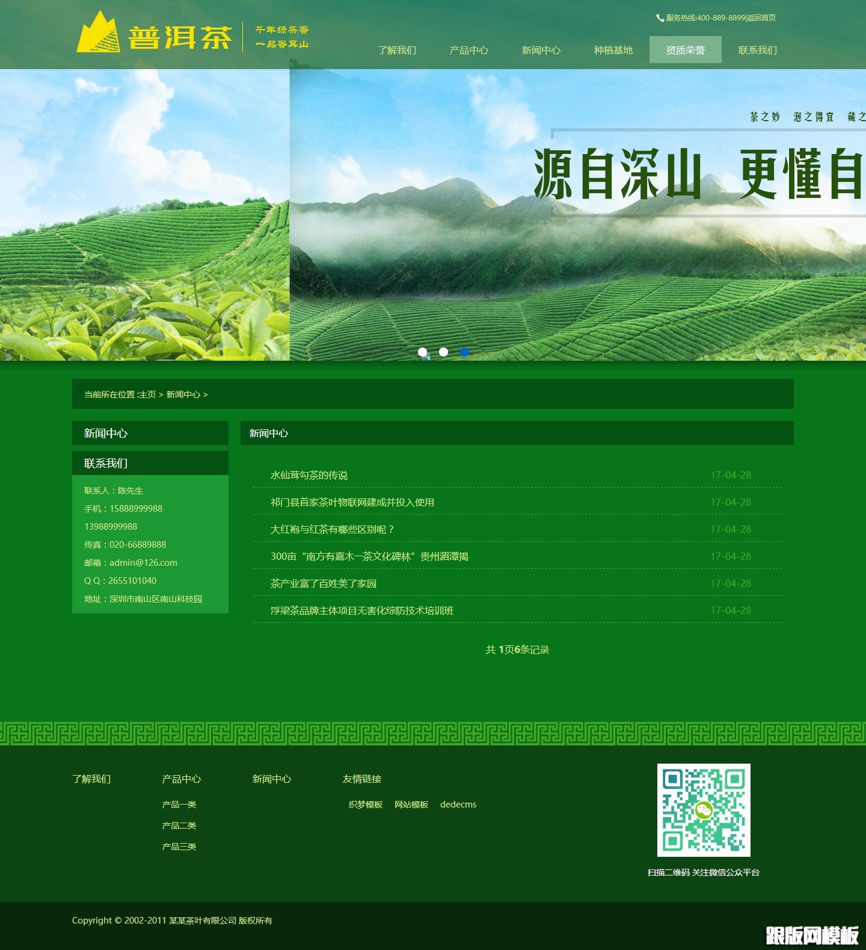This screenshot has height=950, width=866.
Task: Click the 普洱茶 site title logo text
Action: pos(180,38)
